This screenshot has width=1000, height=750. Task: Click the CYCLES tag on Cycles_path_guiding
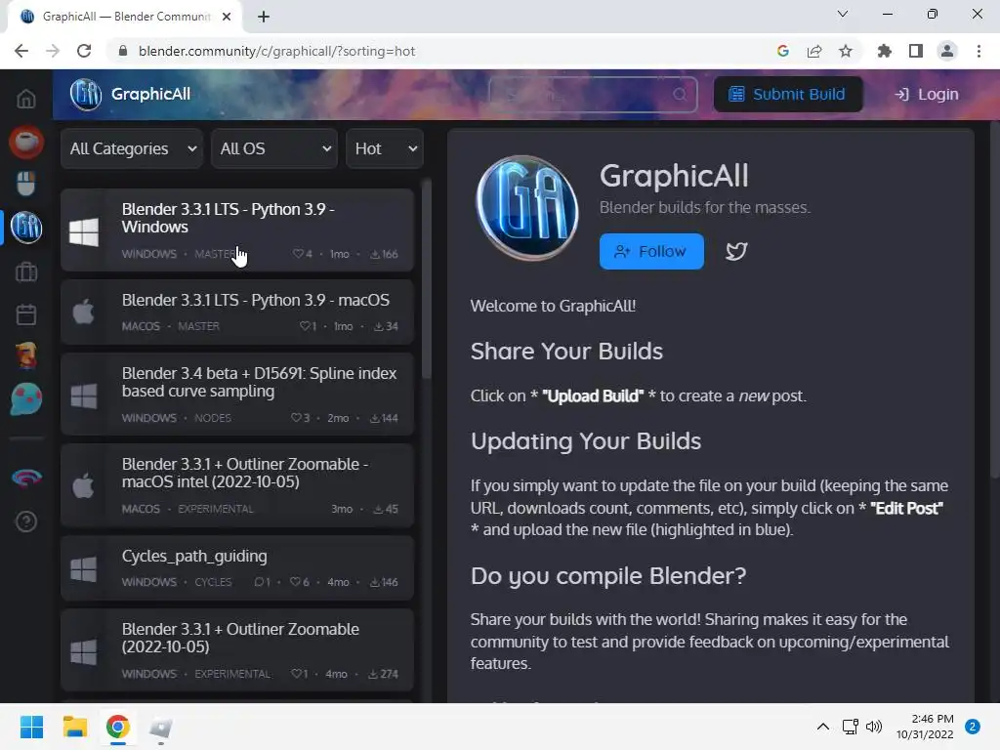click(x=213, y=582)
